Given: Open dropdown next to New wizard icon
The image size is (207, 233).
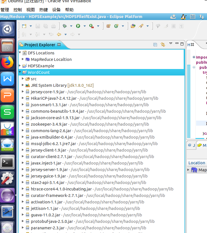Looking at the screenshot, I should [x=31, y=26].
